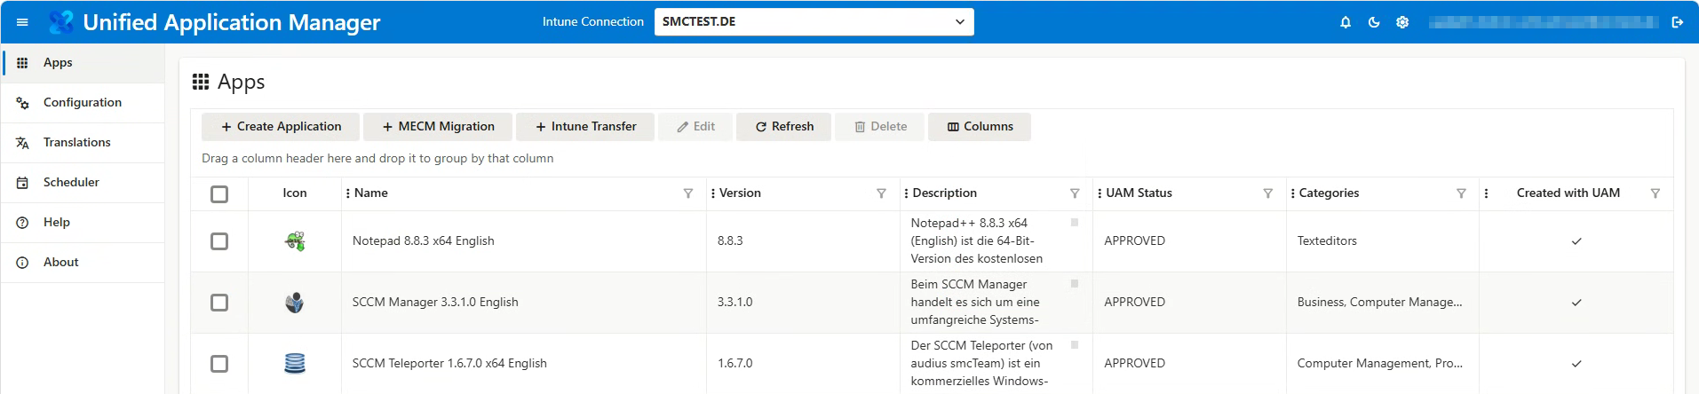Select Notepad 8.8.3 x64 English name
This screenshot has height=394, width=1699.
[x=423, y=241]
